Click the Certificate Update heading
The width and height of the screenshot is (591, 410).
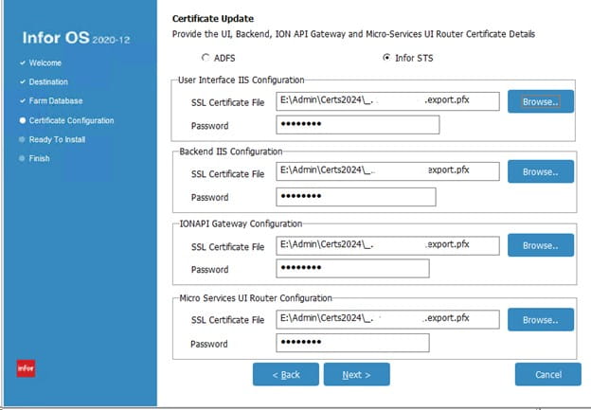[213, 19]
